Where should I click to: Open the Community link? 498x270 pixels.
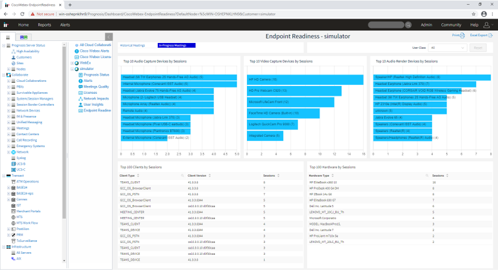pos(451,25)
